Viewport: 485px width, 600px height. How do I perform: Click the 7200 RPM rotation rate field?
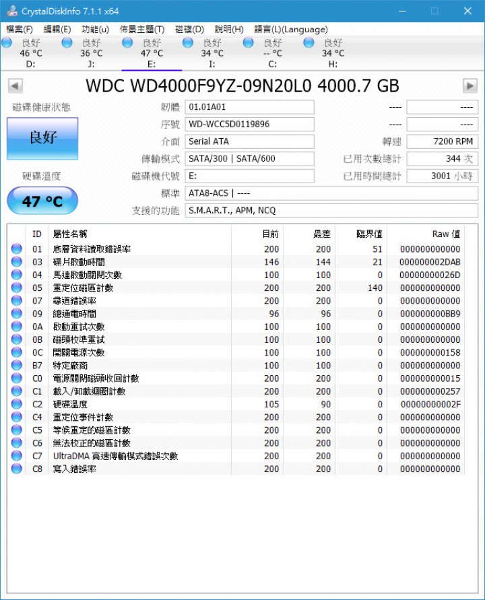[442, 141]
